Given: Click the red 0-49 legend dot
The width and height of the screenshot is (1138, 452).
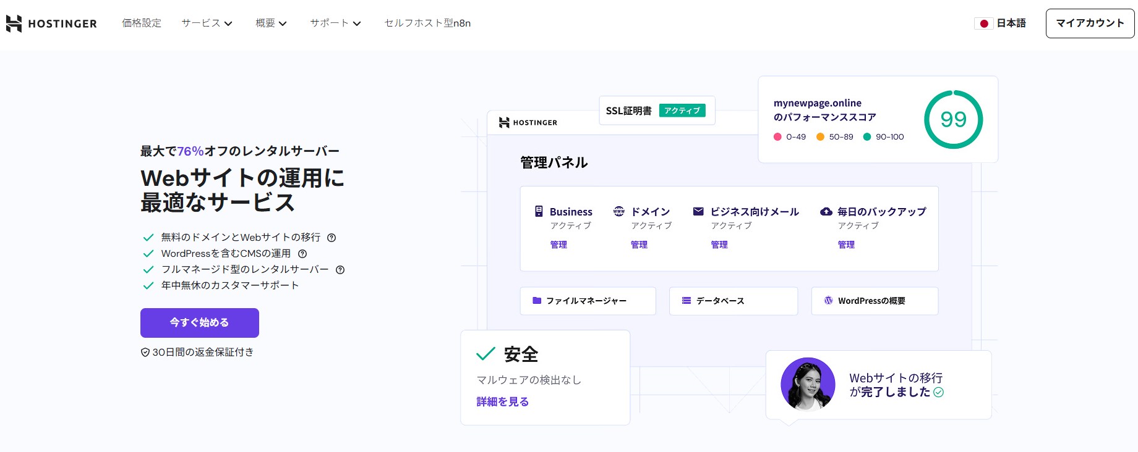Looking at the screenshot, I should 777,137.
